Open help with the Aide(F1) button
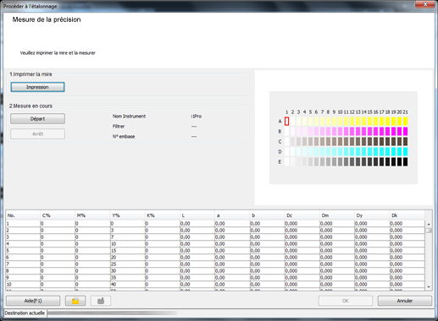This screenshot has height=321, width=438. point(33,301)
